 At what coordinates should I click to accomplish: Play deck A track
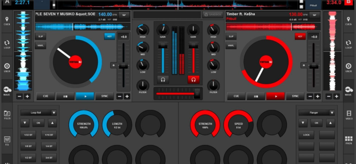[x=85, y=96]
